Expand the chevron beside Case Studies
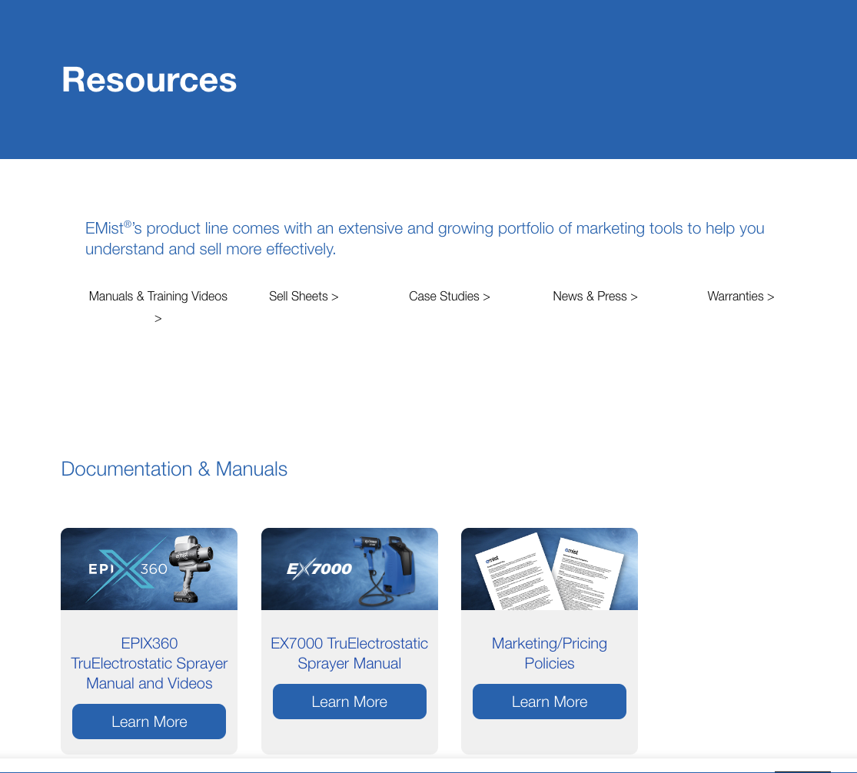 (x=487, y=296)
